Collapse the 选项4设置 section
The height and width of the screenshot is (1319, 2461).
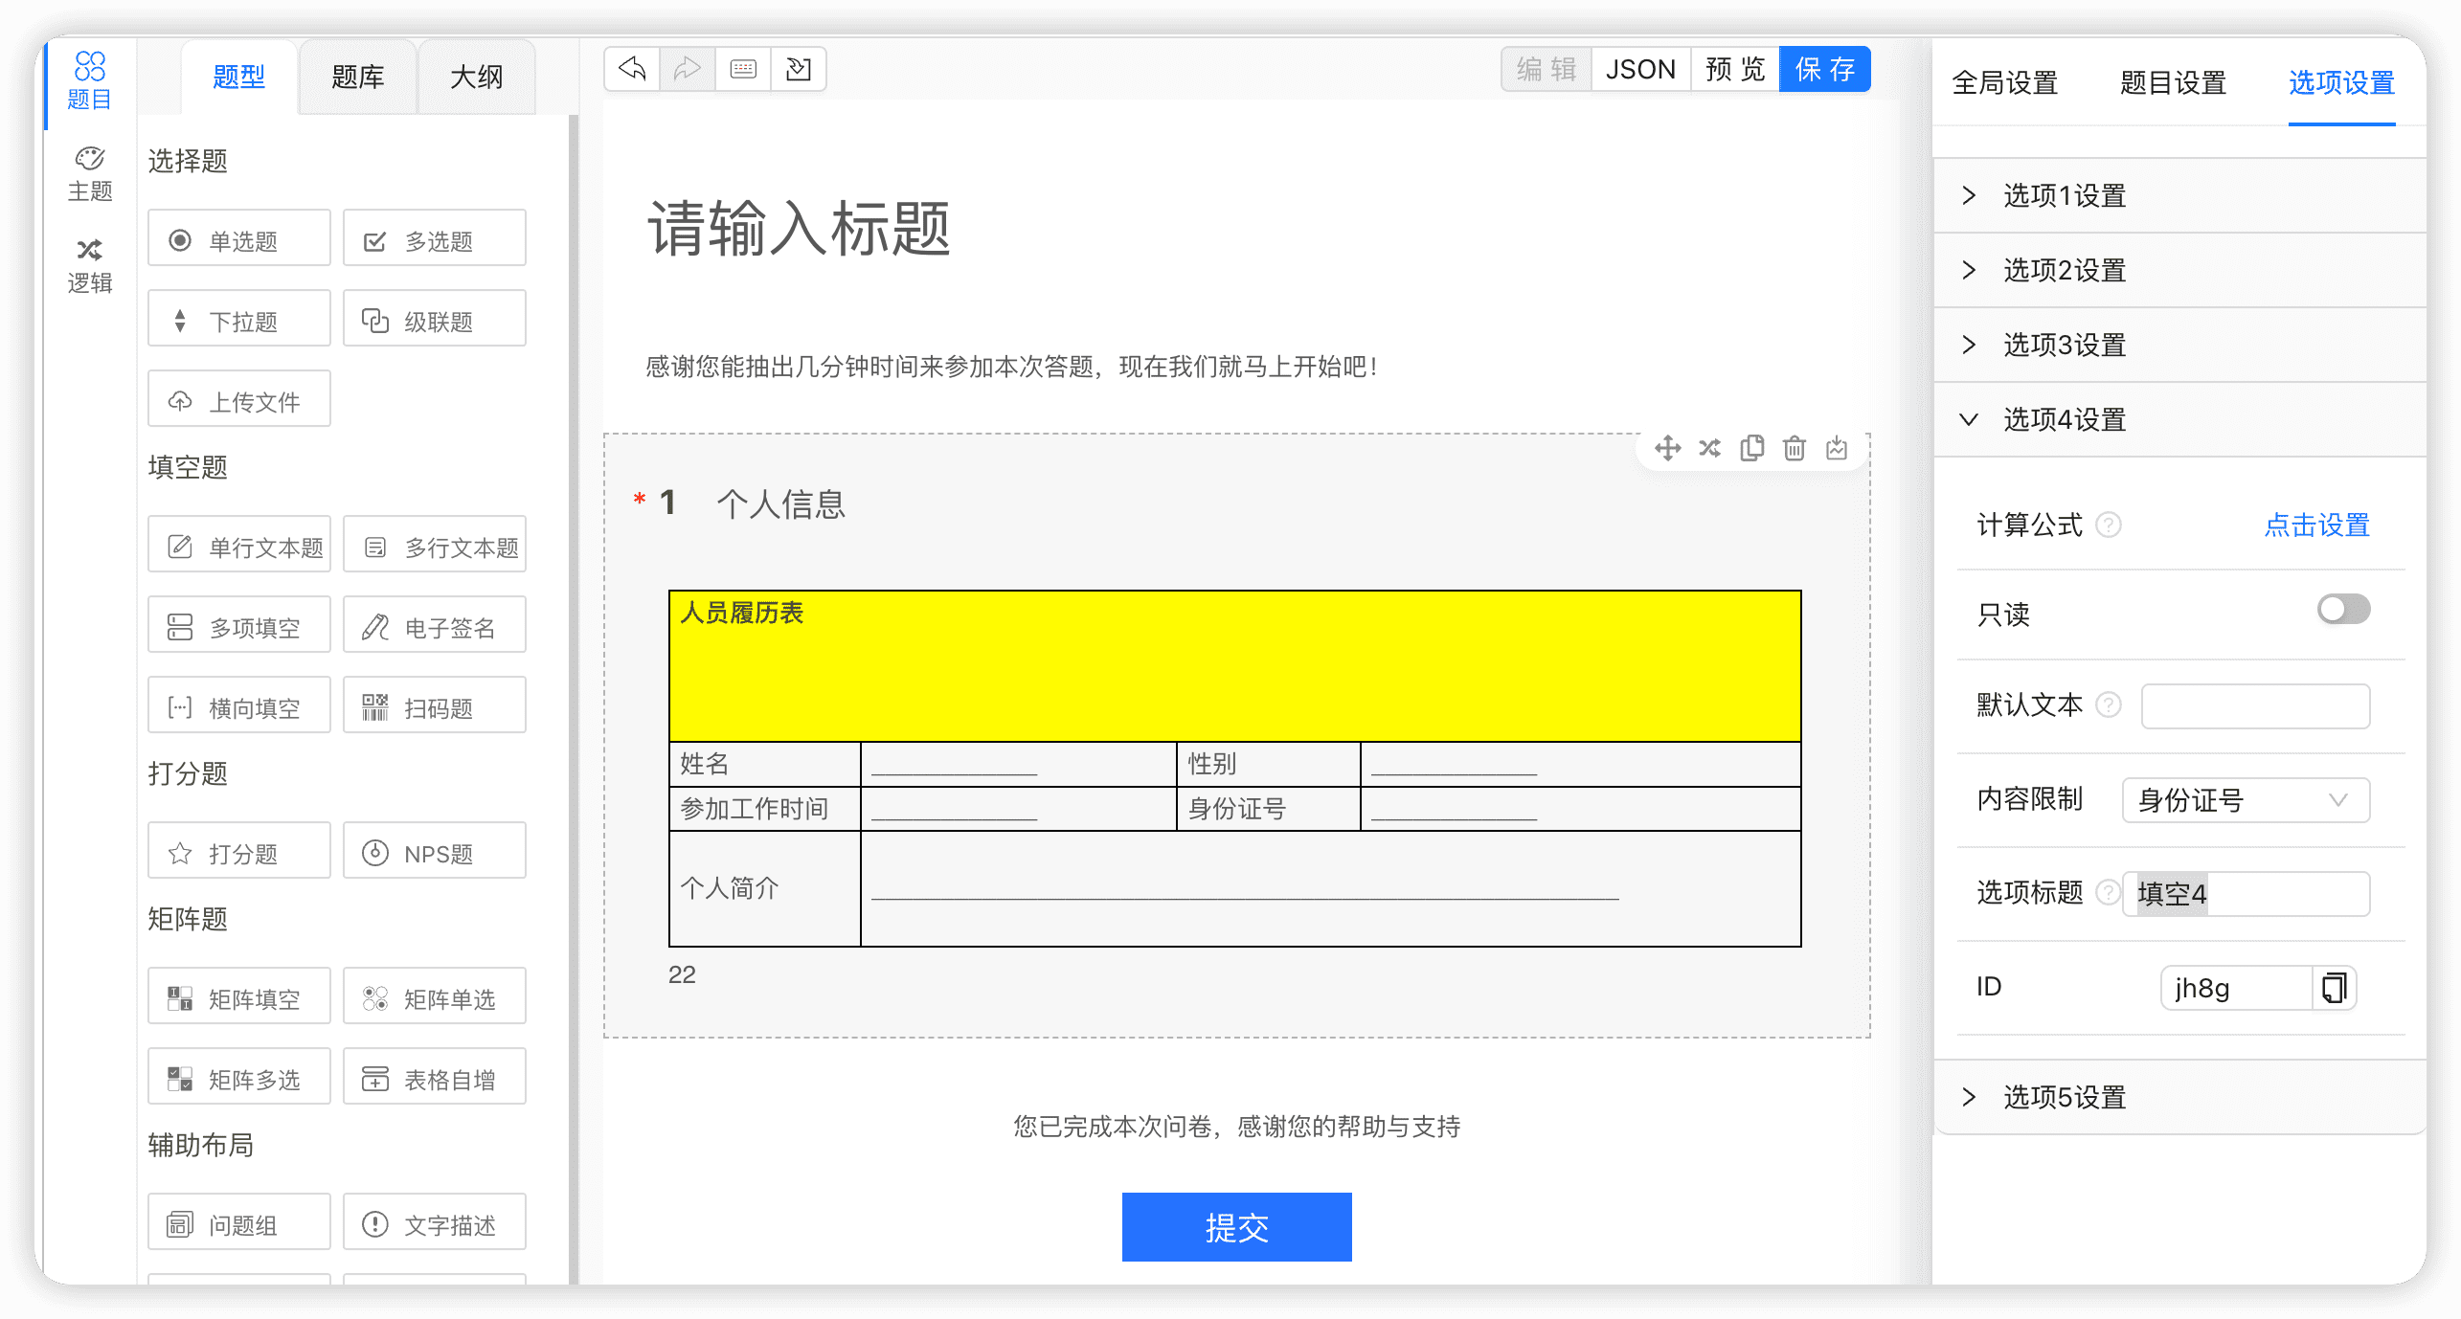[2065, 420]
